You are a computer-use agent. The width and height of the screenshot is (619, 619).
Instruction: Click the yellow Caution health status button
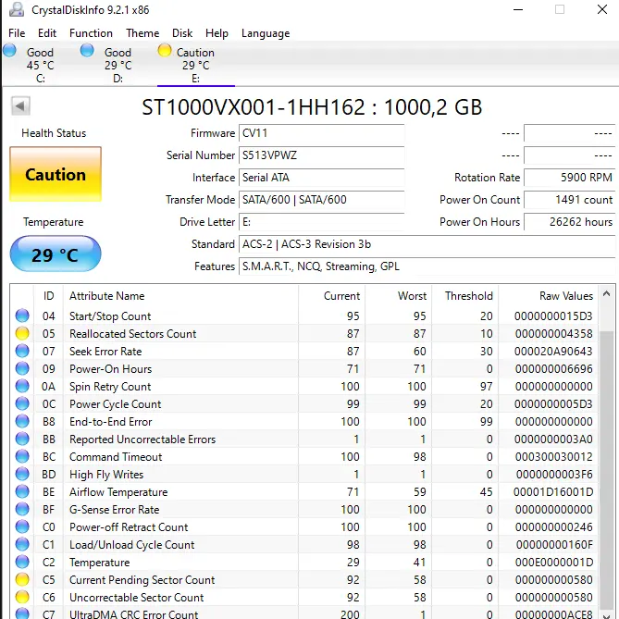pyautogui.click(x=56, y=174)
